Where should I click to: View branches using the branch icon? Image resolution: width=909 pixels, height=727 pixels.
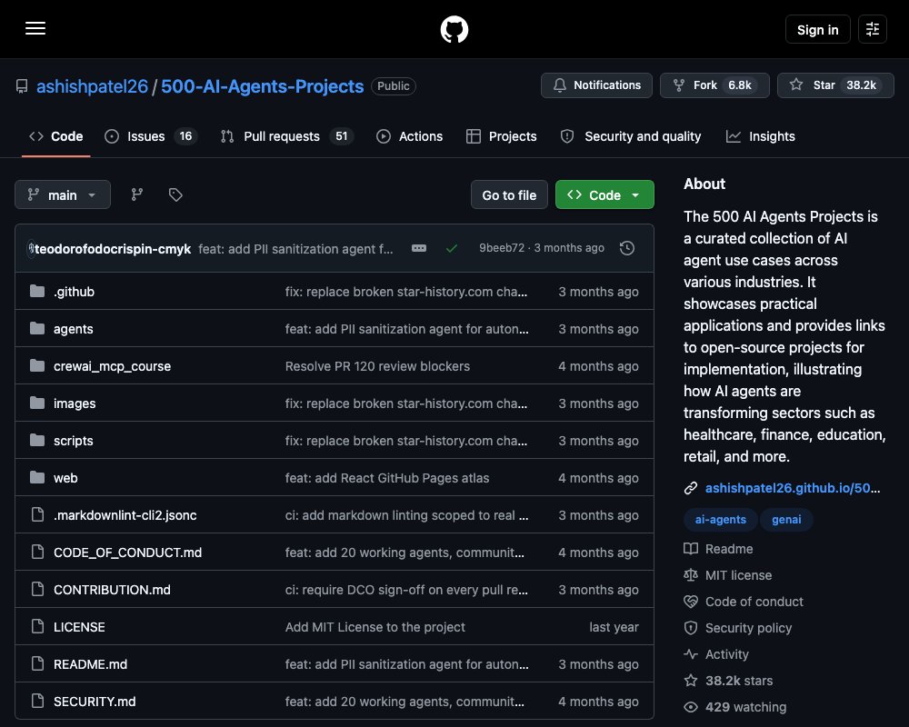(x=137, y=194)
